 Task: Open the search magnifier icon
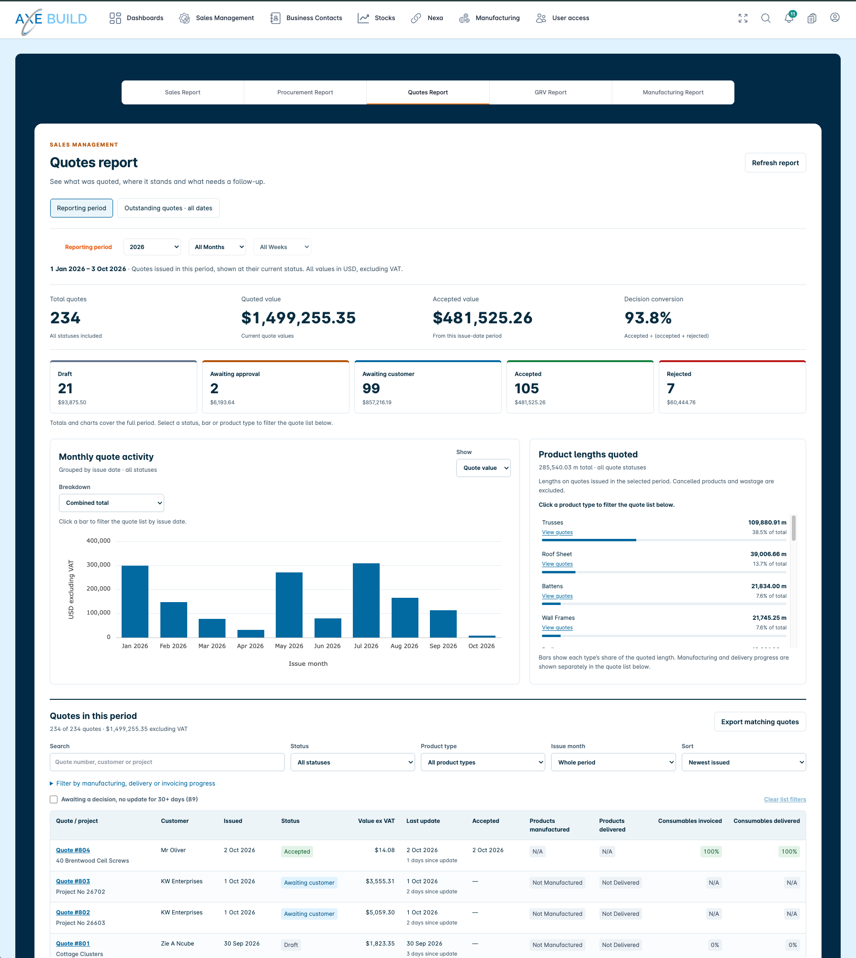tap(766, 18)
